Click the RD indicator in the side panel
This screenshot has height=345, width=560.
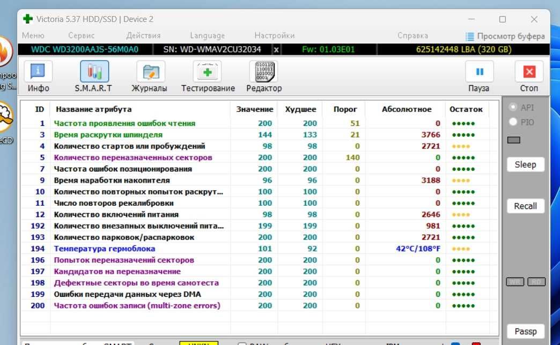(x=536, y=282)
